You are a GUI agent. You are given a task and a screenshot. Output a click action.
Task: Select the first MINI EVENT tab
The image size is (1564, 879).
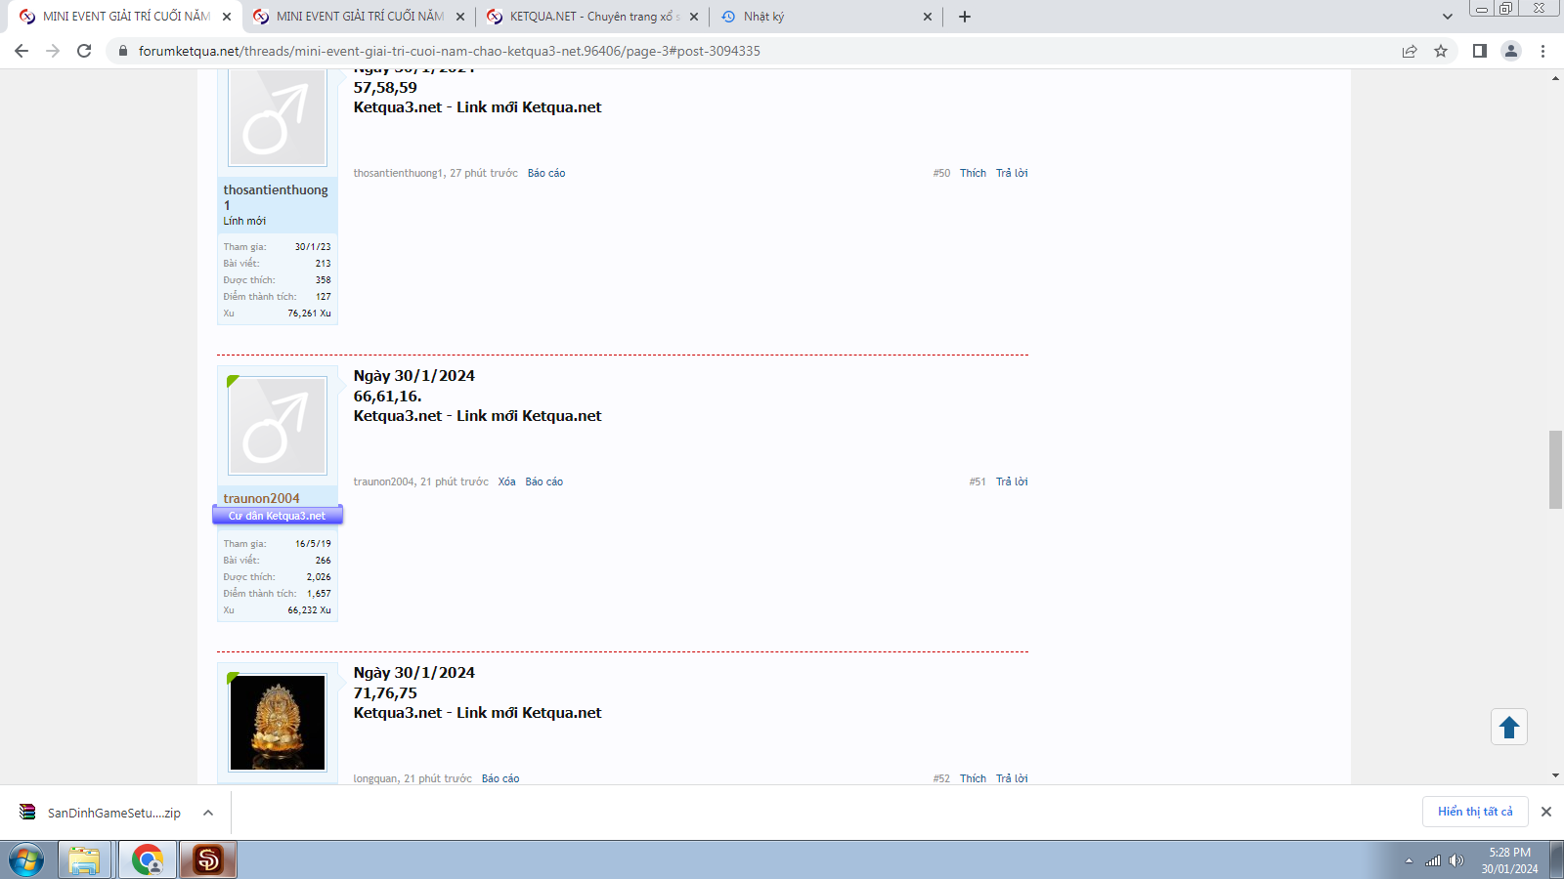(126, 17)
